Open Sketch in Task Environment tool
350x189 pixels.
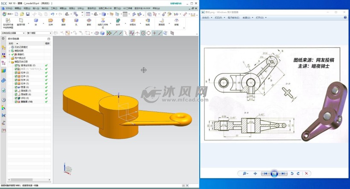(x=8, y=23)
